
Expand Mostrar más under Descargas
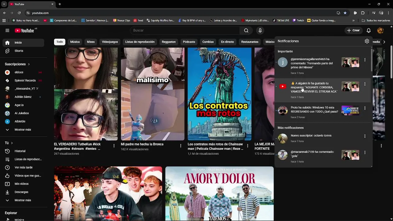[23, 200]
